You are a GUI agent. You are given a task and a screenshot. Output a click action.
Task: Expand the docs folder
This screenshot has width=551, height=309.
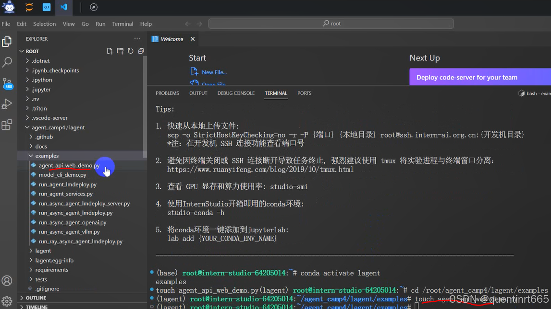click(31, 146)
